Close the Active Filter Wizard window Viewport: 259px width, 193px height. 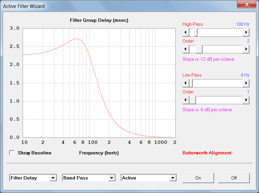[246, 4]
